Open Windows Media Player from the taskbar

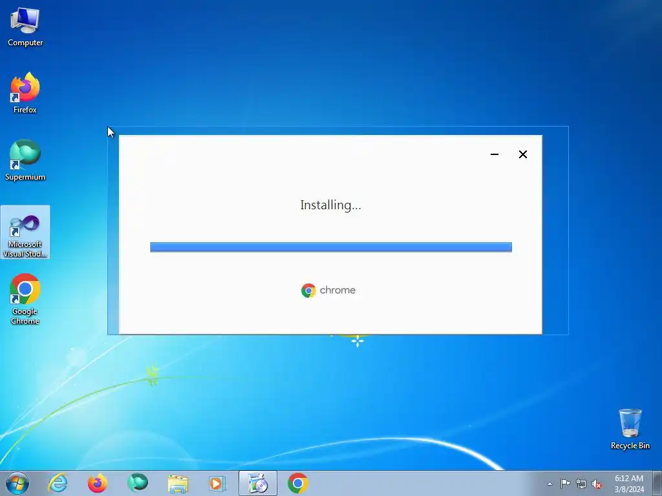click(x=217, y=483)
